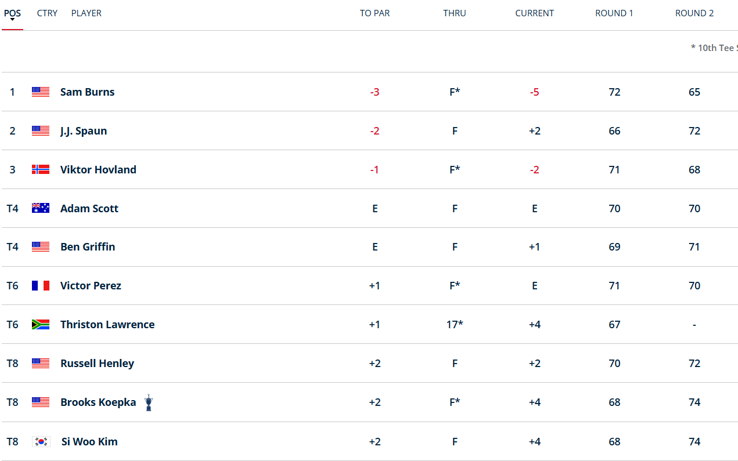Click the South Korean flag for Si Woo Kim
Screen dimensions: 738x461
click(x=40, y=441)
